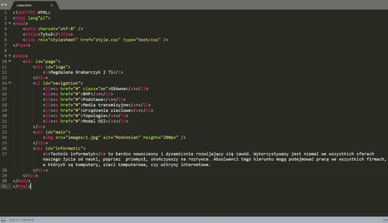Close the index.html tab

pyautogui.click(x=52, y=5)
